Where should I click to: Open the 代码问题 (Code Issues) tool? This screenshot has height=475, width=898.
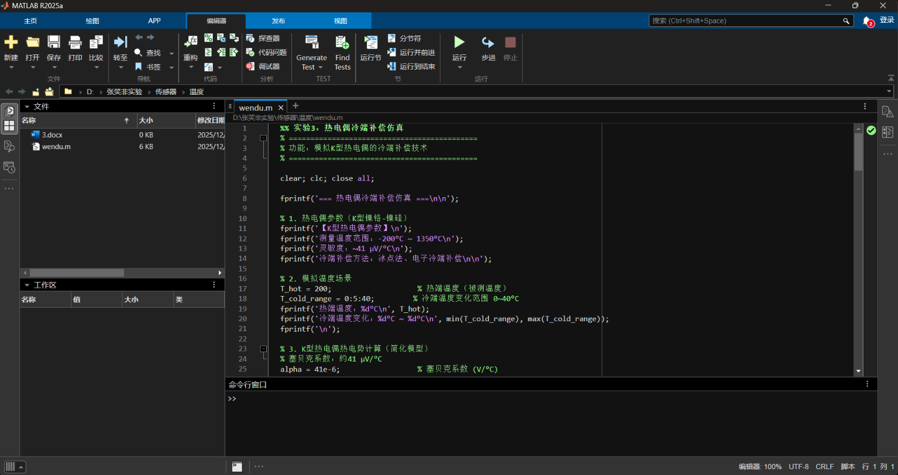tap(267, 52)
